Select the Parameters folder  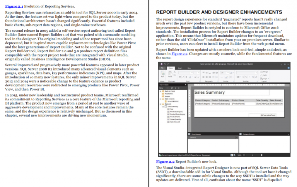click(167, 94)
